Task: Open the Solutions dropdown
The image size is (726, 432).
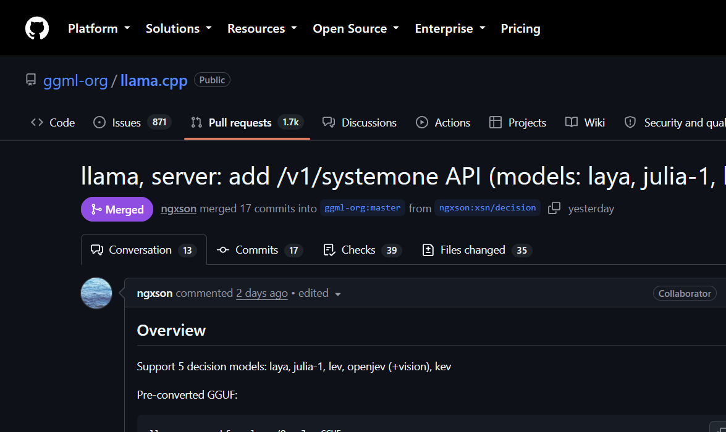Action: tap(179, 28)
